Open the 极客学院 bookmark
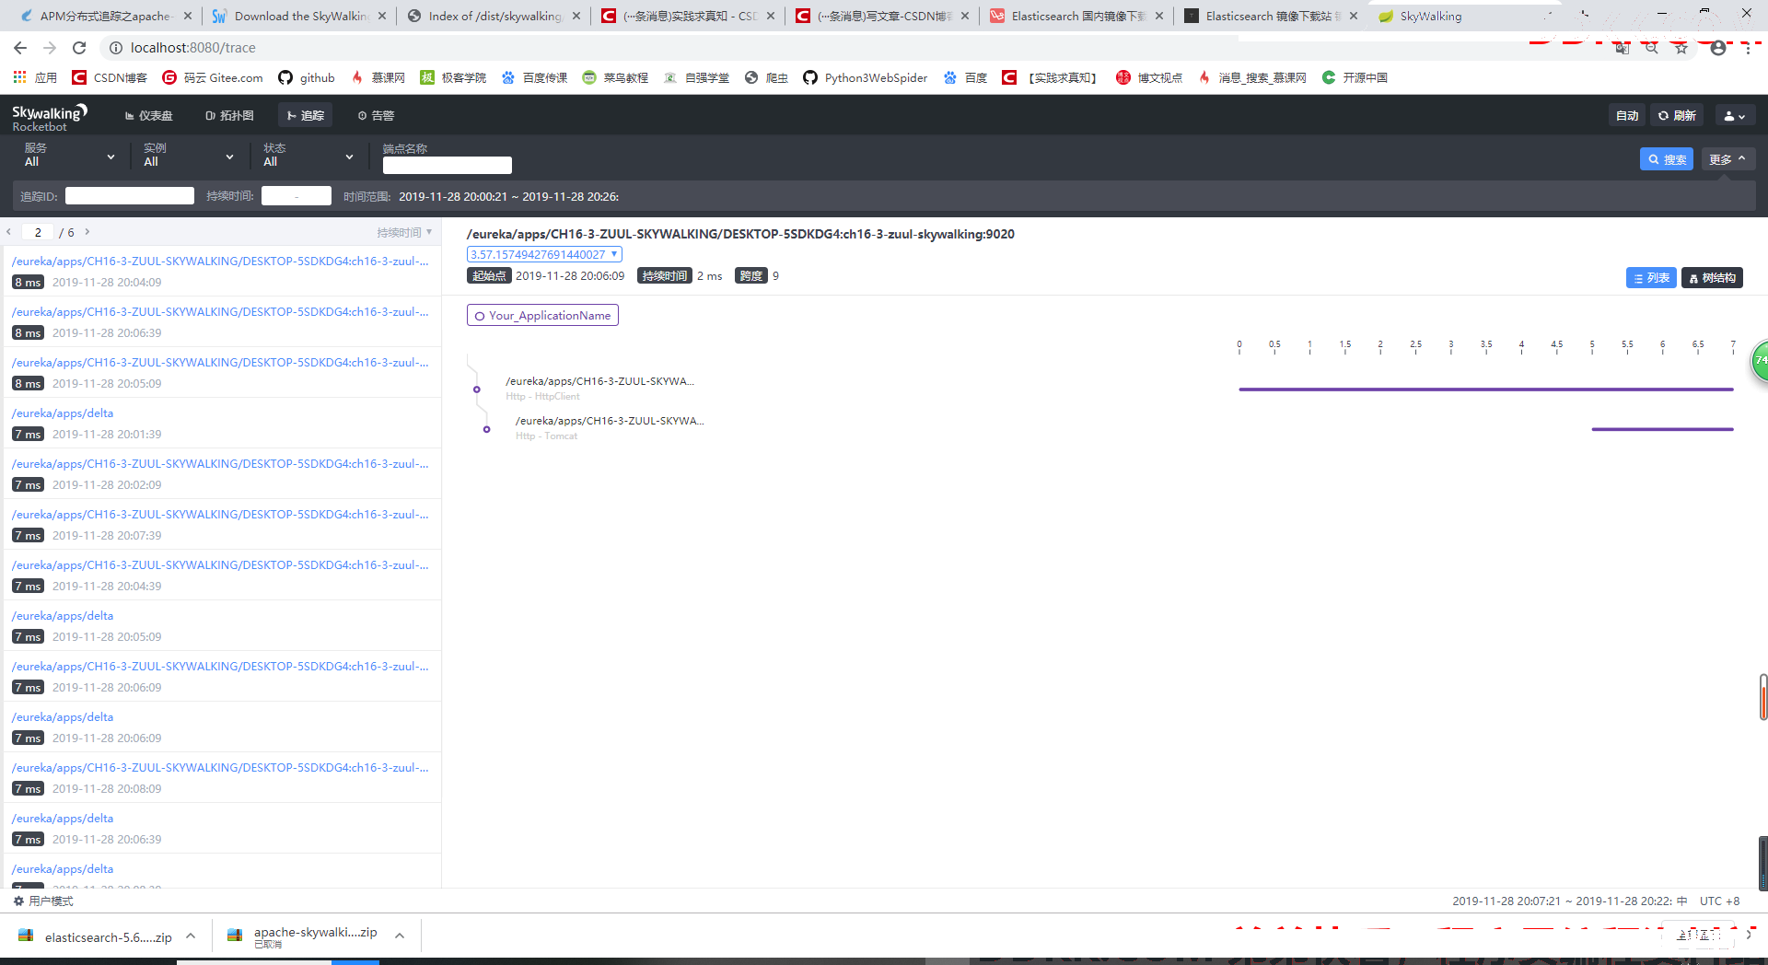 pos(453,77)
